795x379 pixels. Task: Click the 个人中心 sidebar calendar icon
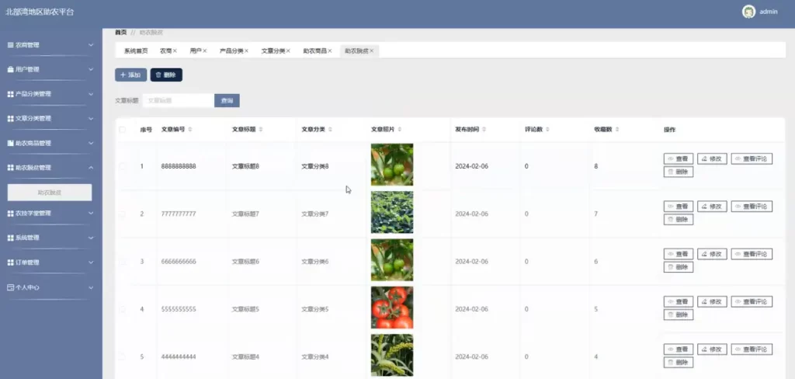pyautogui.click(x=10, y=287)
